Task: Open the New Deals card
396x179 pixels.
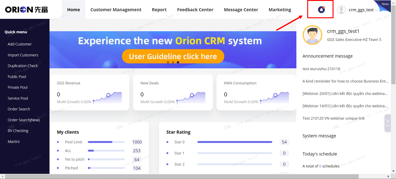Action: tap(173, 92)
